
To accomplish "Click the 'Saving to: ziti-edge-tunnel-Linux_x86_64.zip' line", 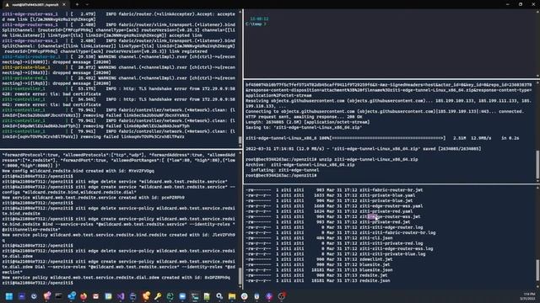I will click(304, 127).
